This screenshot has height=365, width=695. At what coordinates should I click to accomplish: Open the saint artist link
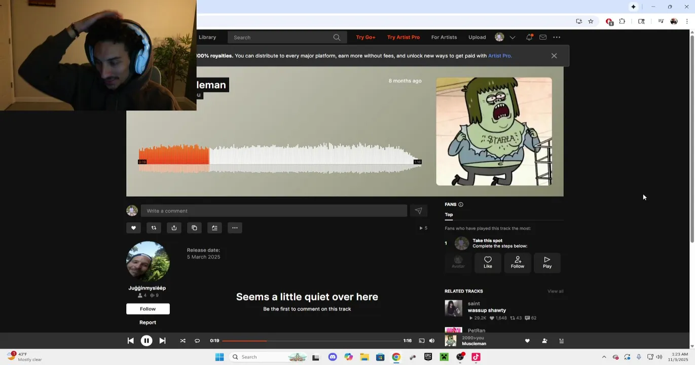[x=473, y=304]
